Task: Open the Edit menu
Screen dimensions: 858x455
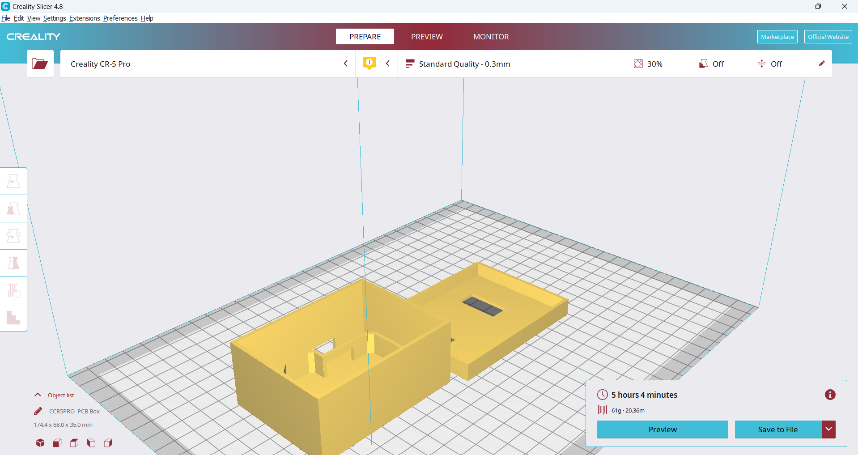Action: pyautogui.click(x=19, y=18)
